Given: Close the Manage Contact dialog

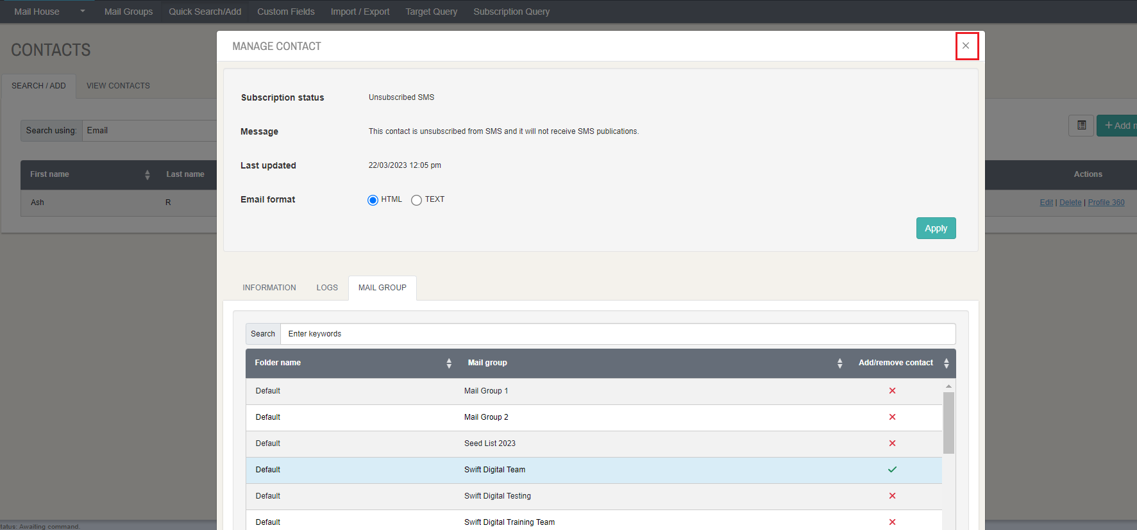Looking at the screenshot, I should 966,46.
